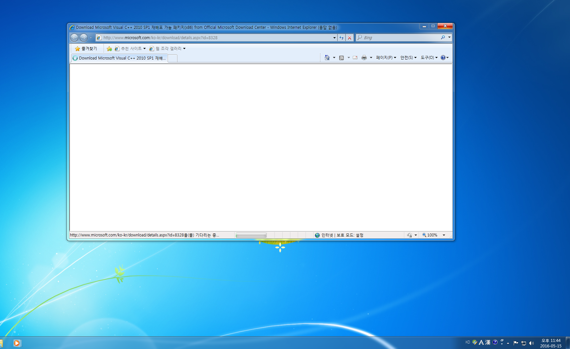The image size is (570, 349).
Task: Expand the Home button dropdown arrow
Action: [x=334, y=58]
